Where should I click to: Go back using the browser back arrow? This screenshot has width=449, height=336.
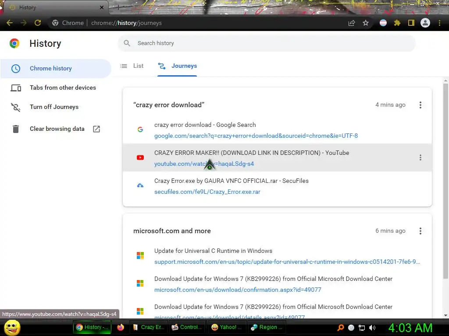pyautogui.click(x=10, y=23)
